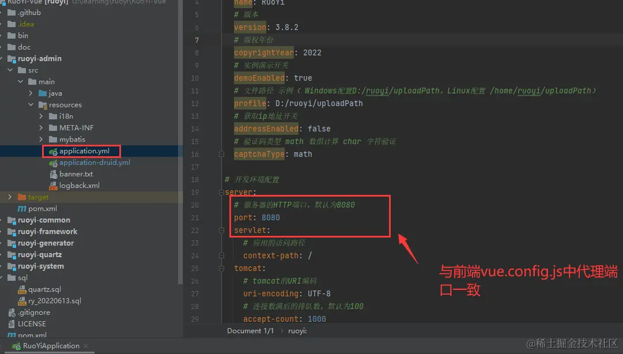This screenshot has width=623, height=354.
Task: Click the .github folder icon
Action: (12, 13)
